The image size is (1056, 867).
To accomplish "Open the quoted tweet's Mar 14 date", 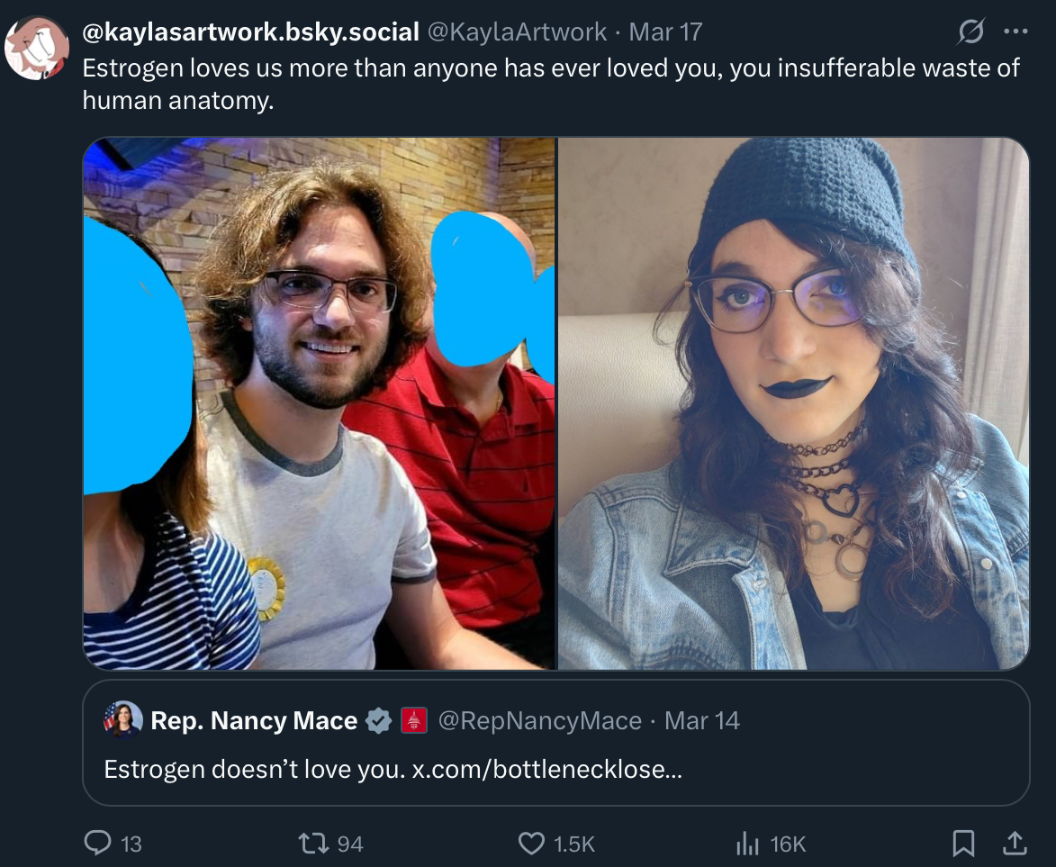I will coord(702,721).
